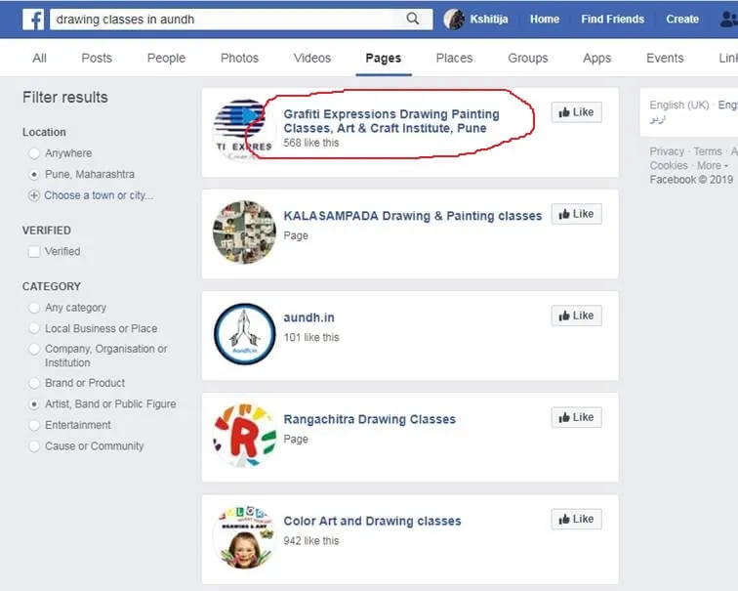Enable the Verified checkbox
Screen dimensions: 738x591
coord(34,252)
